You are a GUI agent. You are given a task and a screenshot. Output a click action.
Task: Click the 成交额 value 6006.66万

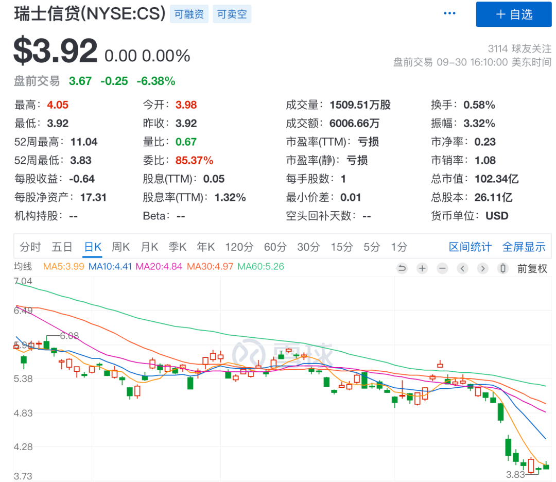[x=355, y=123]
